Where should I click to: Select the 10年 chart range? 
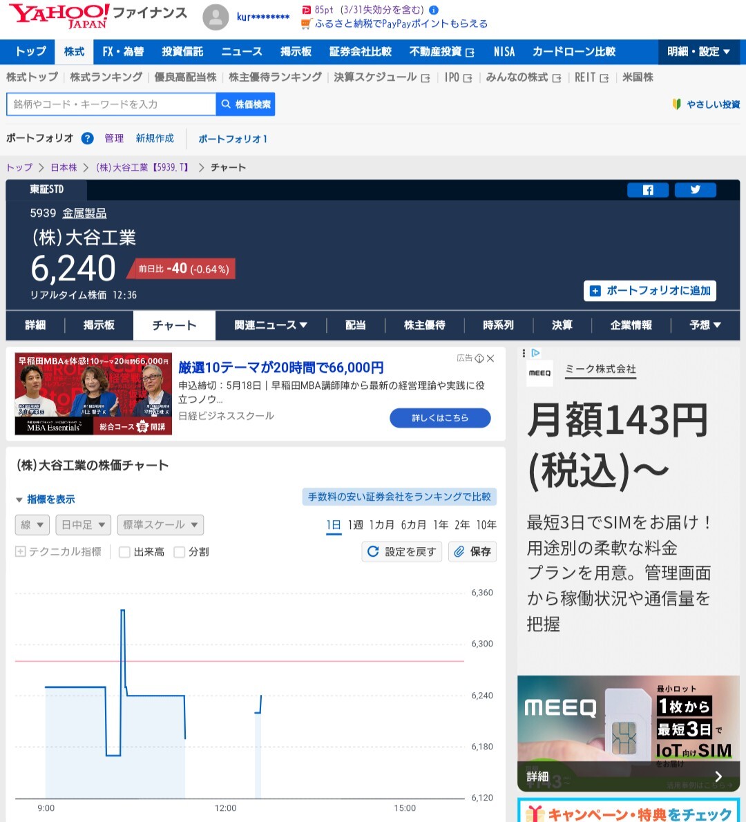click(486, 525)
